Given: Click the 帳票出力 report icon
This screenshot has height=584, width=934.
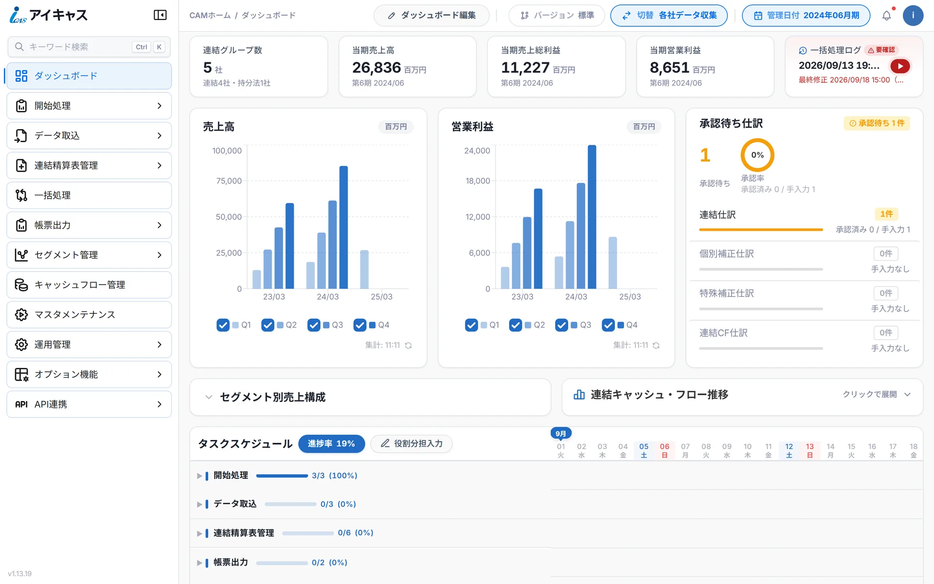Looking at the screenshot, I should click(x=21, y=225).
